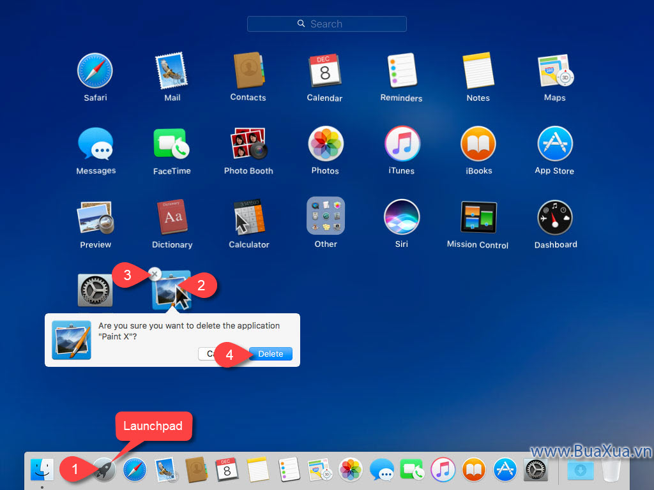Open the Downloads folder in Dock
The image size is (654, 490).
pyautogui.click(x=580, y=470)
